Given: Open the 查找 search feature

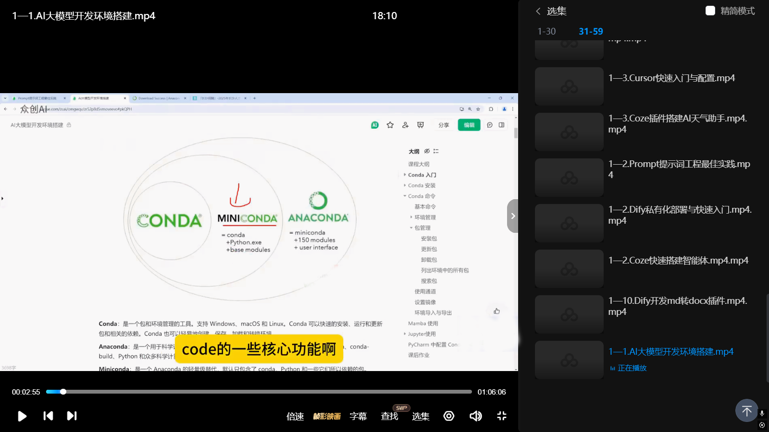Looking at the screenshot, I should (389, 417).
